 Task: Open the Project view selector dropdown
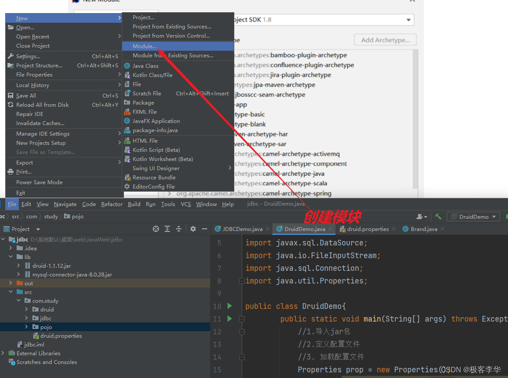[x=38, y=229]
